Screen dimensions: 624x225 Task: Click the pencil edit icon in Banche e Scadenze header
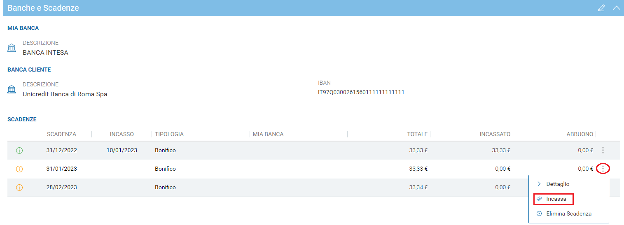[x=601, y=8]
